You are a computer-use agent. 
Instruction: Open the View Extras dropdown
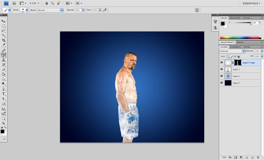[23, 3]
